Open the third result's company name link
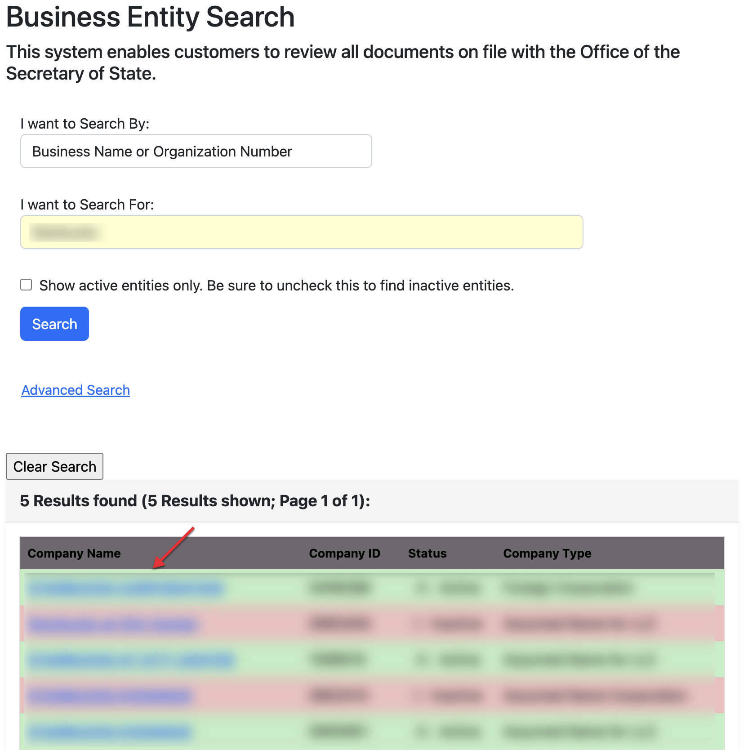 tap(131, 661)
